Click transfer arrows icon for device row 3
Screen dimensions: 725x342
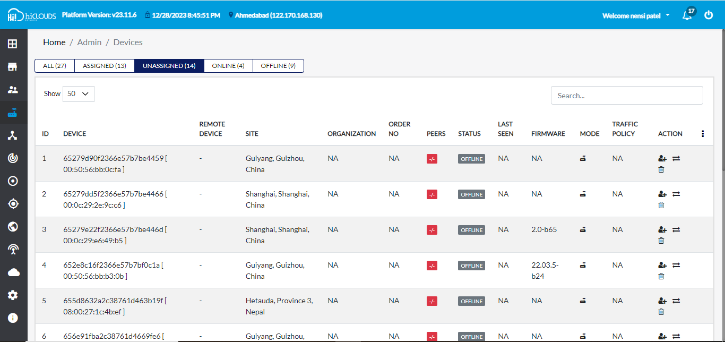coord(676,229)
